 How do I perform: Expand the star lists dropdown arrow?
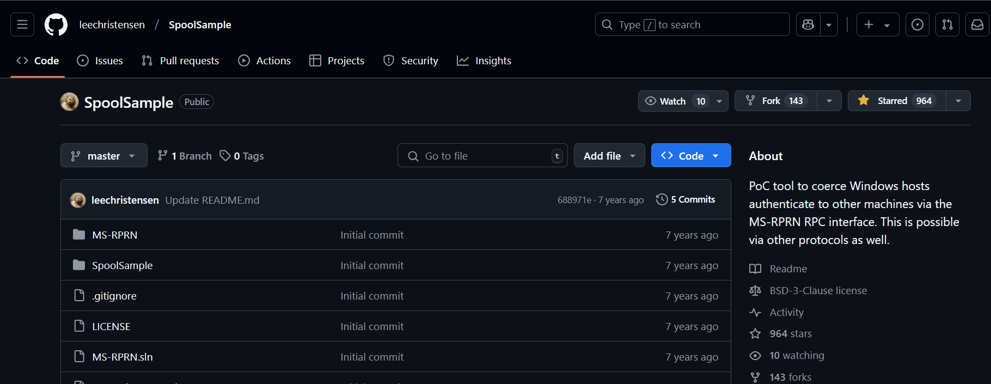pos(958,101)
